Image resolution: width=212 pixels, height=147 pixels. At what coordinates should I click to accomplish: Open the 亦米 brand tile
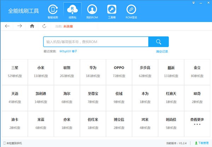pos(67,124)
